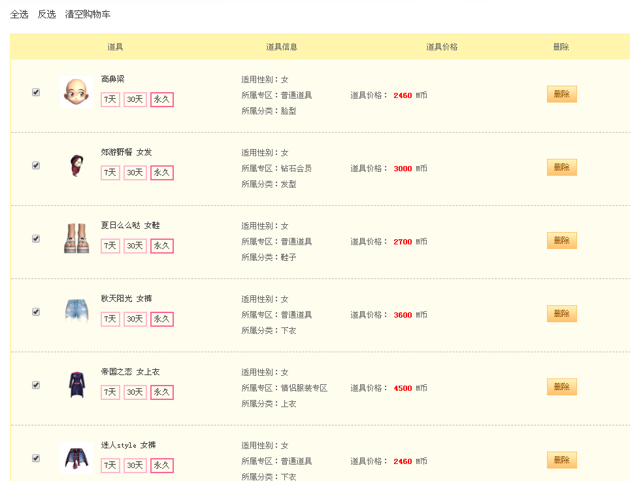Toggle the checkbox for 夏日么么哒 女鞋
This screenshot has width=630, height=481.
click(36, 239)
